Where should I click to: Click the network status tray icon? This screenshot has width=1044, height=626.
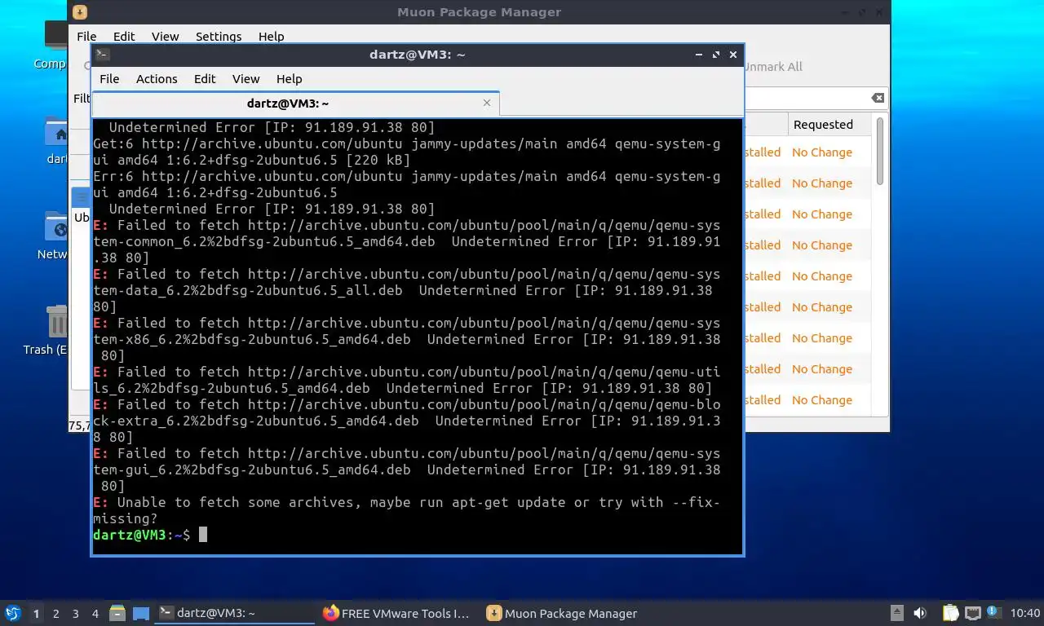(973, 613)
